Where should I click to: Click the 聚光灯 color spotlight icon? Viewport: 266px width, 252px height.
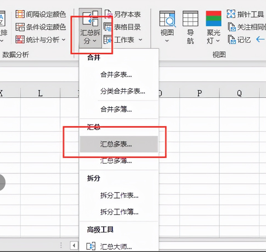click(214, 18)
